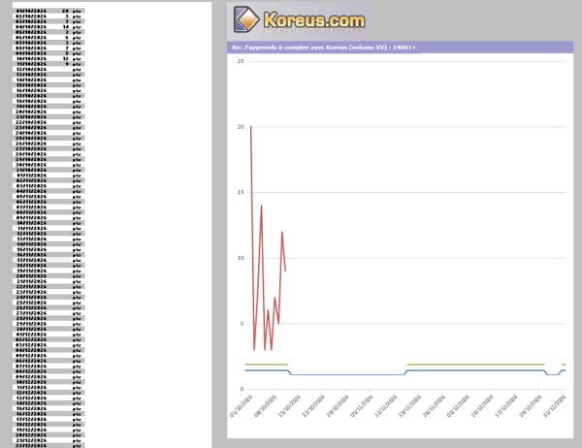Screen dimensions: 582x448
Task: Select the date cell 19/12/2026
Action: [31, 430]
